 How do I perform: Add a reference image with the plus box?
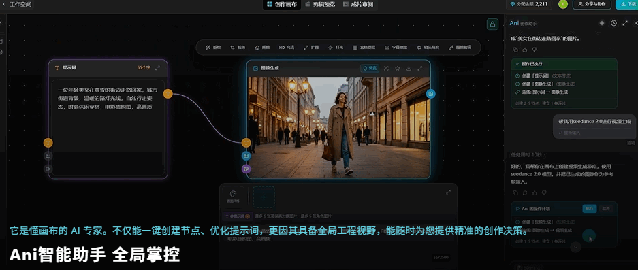point(264,197)
